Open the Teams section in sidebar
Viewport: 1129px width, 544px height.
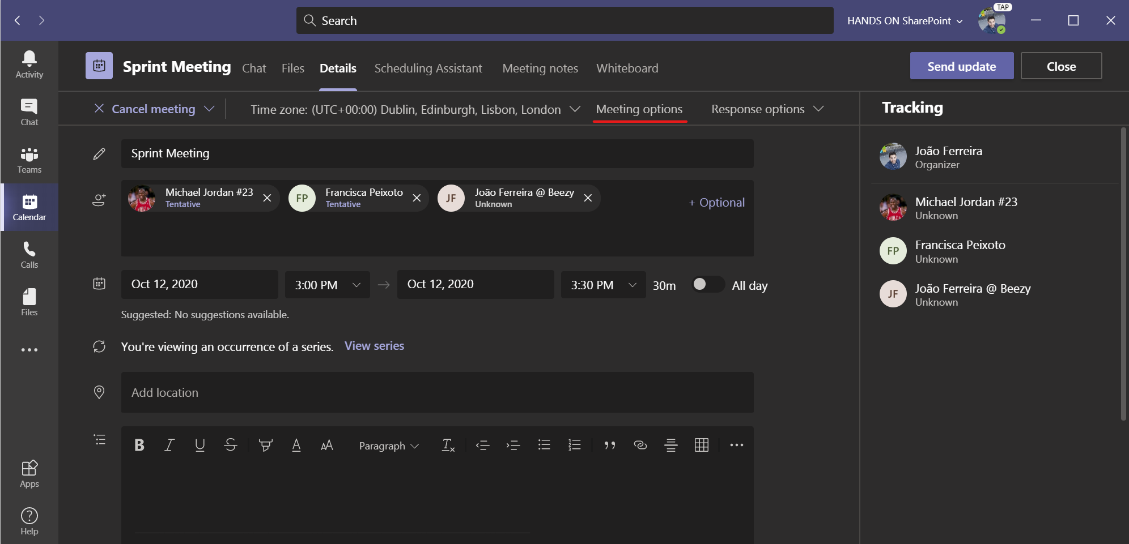pos(29,160)
